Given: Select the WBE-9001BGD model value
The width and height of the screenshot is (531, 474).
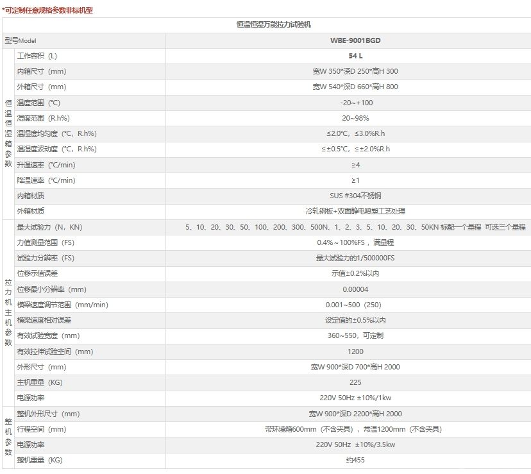Looking at the screenshot, I should [x=350, y=40].
